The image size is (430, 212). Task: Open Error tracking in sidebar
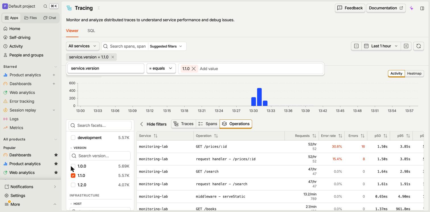[22, 101]
